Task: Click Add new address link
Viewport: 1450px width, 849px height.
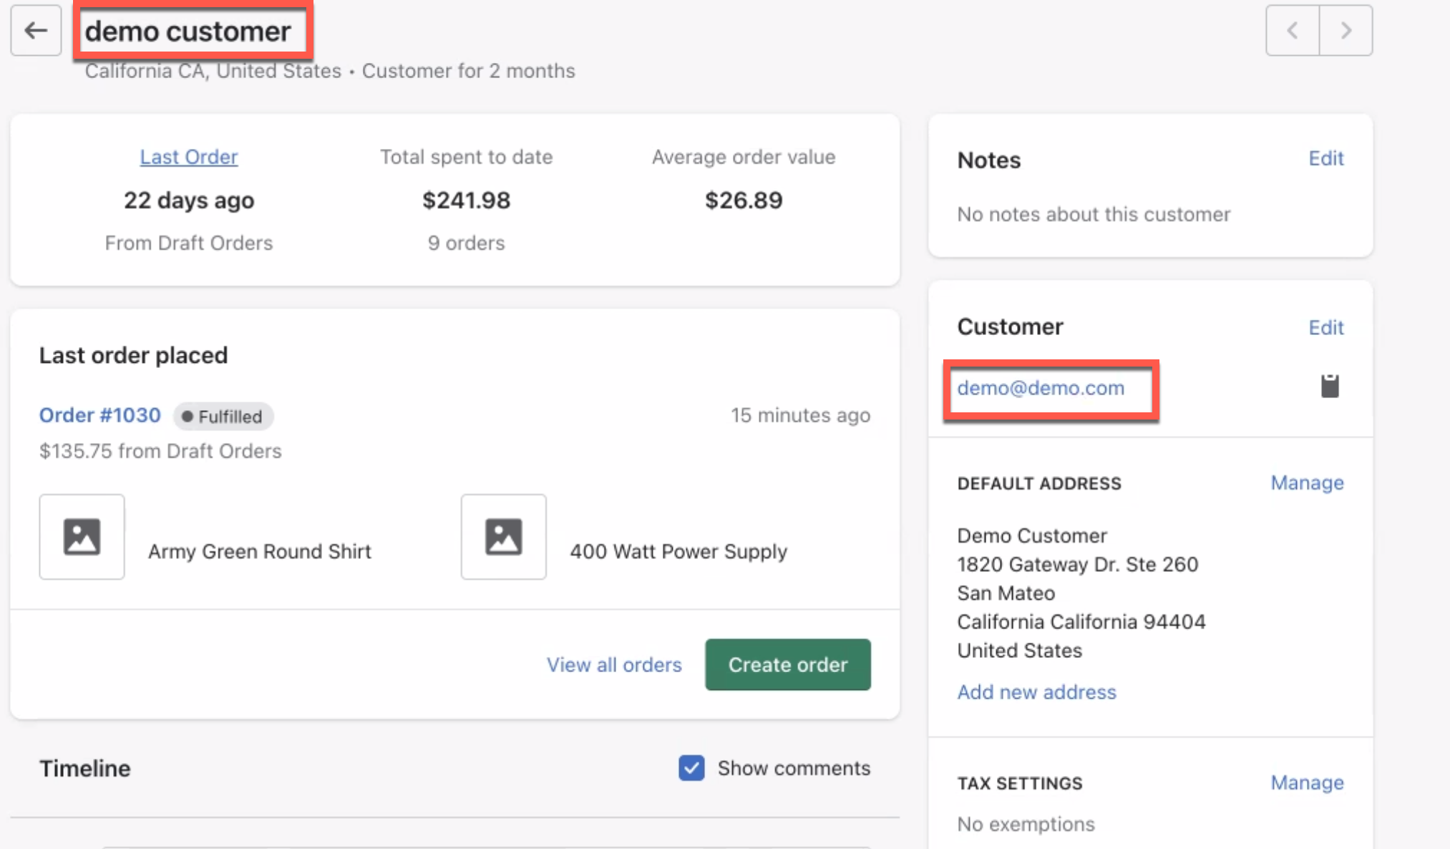Action: click(x=1036, y=692)
